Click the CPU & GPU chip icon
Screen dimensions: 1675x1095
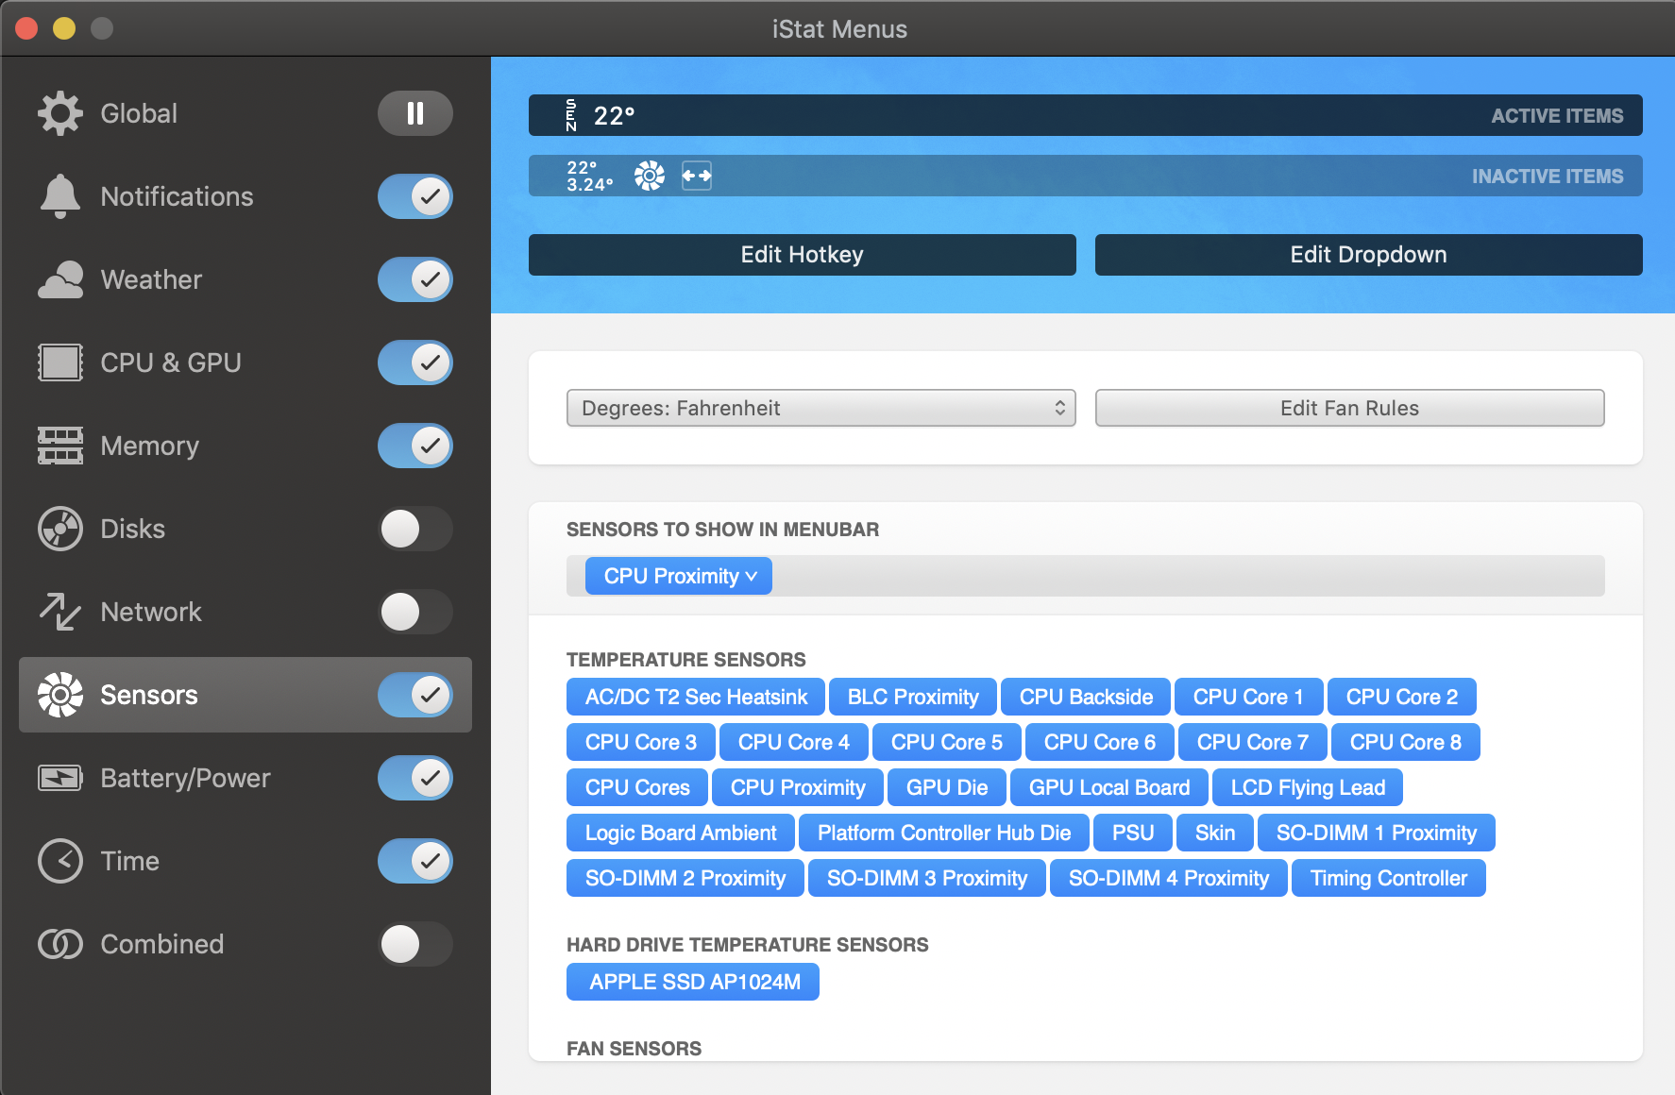coord(60,362)
